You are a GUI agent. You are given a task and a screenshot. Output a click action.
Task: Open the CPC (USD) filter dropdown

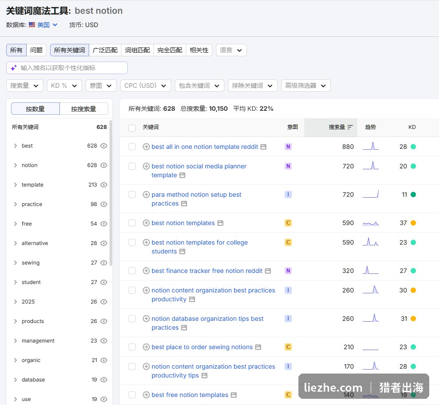145,86
